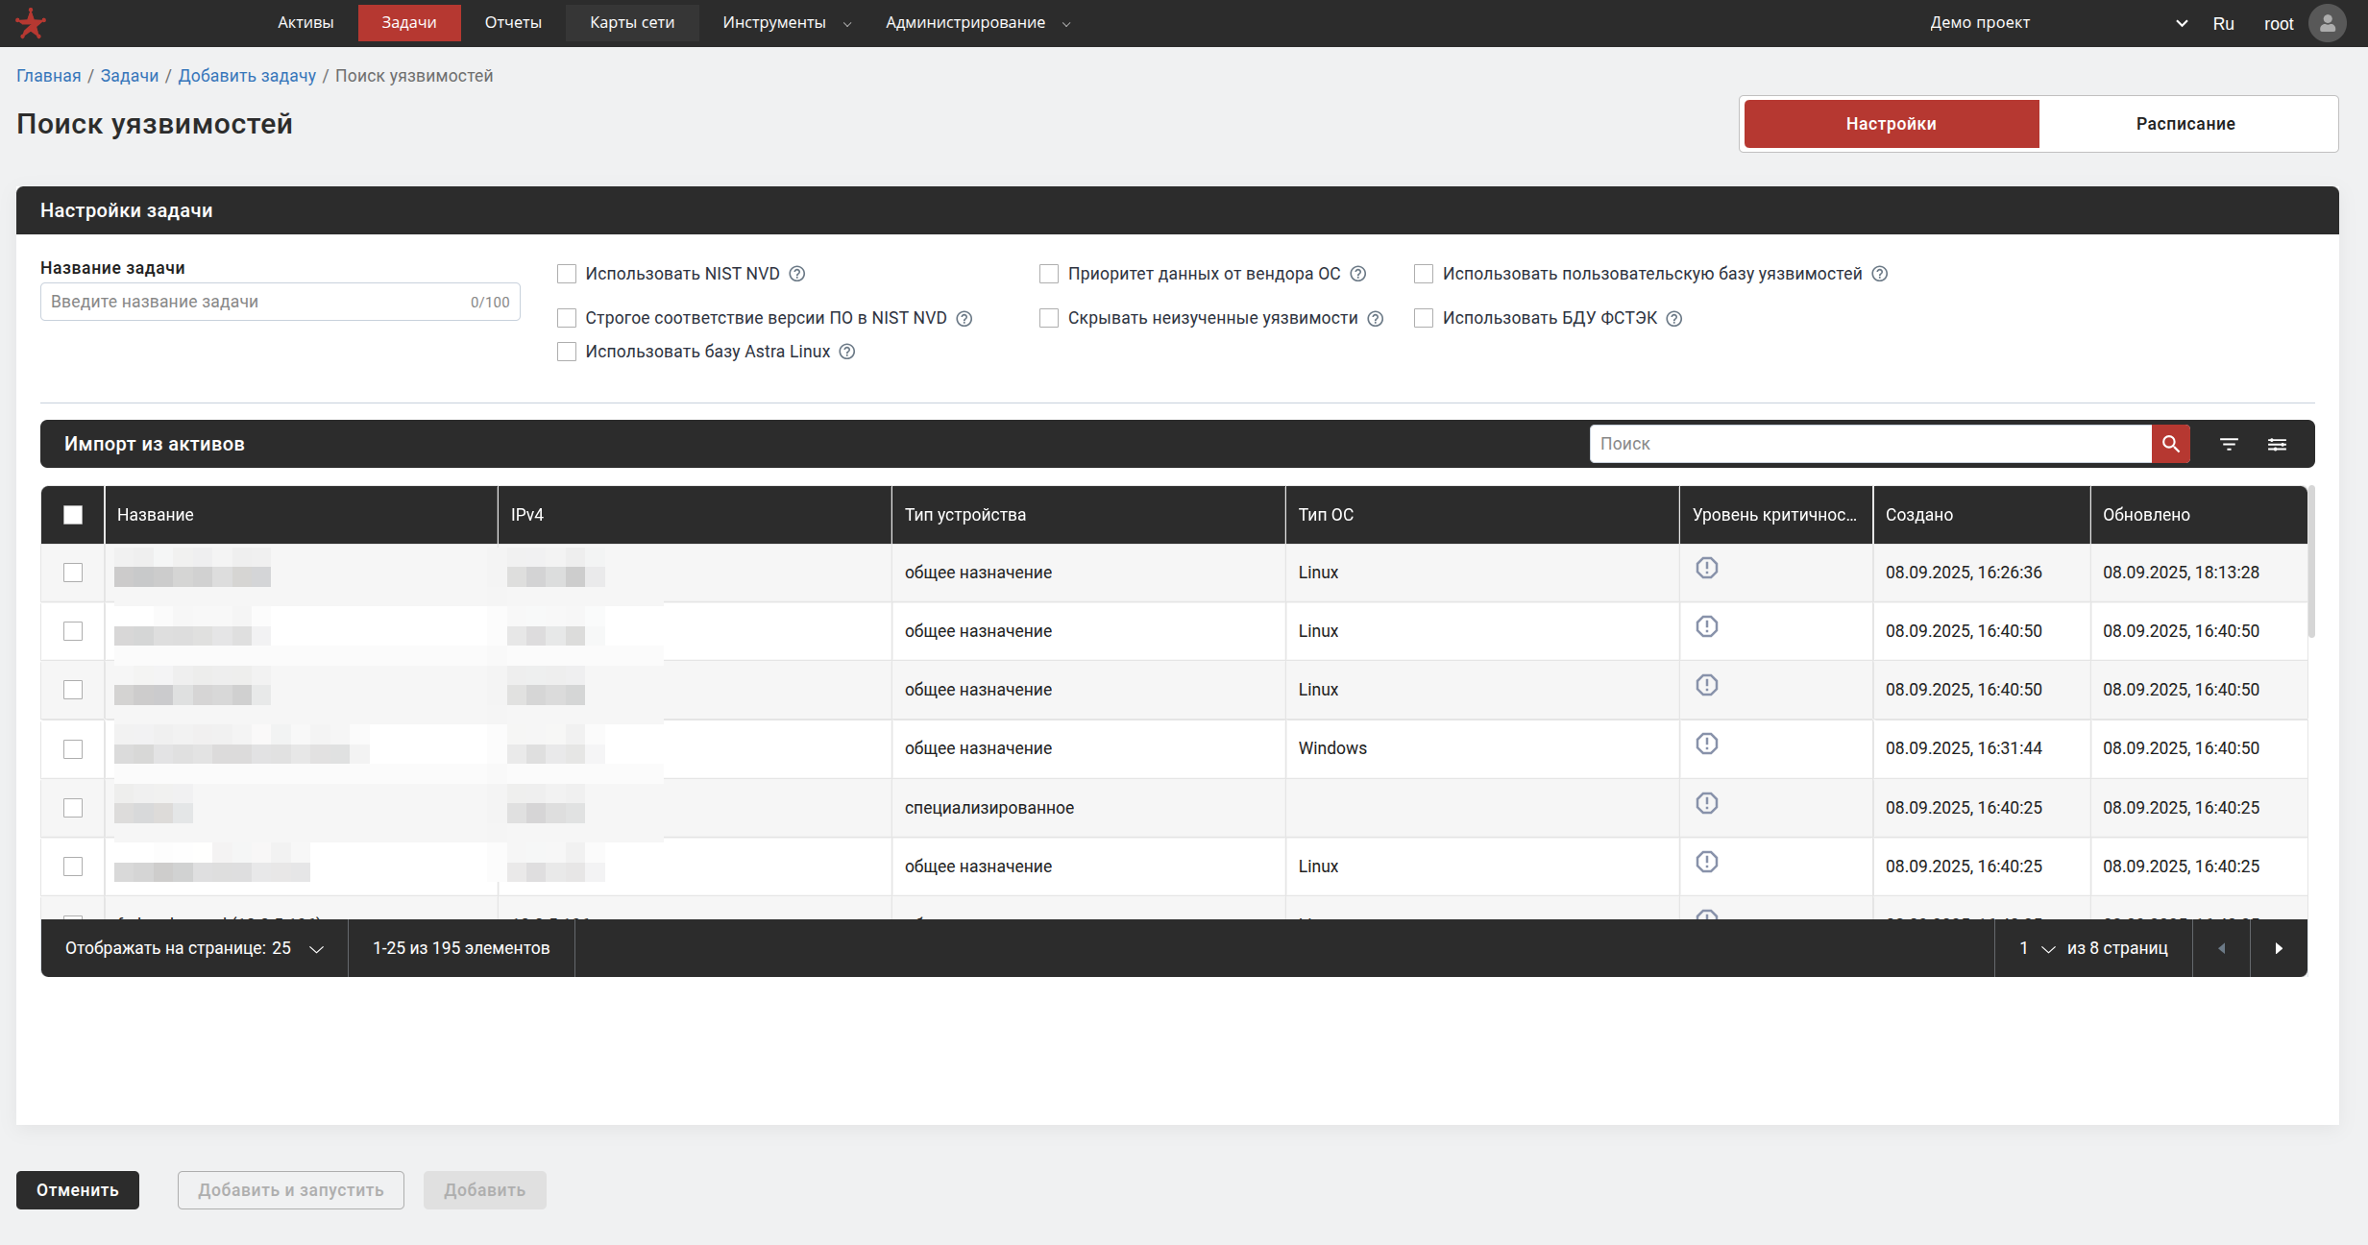This screenshot has height=1245, width=2368.
Task: Follow the Главная breadcrumb link
Action: [49, 76]
